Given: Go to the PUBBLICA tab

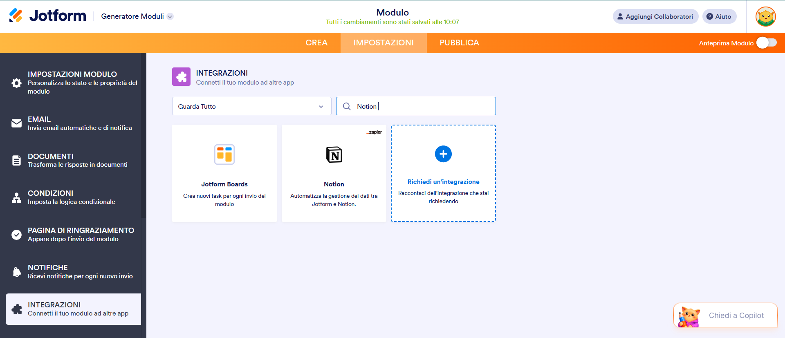Looking at the screenshot, I should tap(459, 43).
